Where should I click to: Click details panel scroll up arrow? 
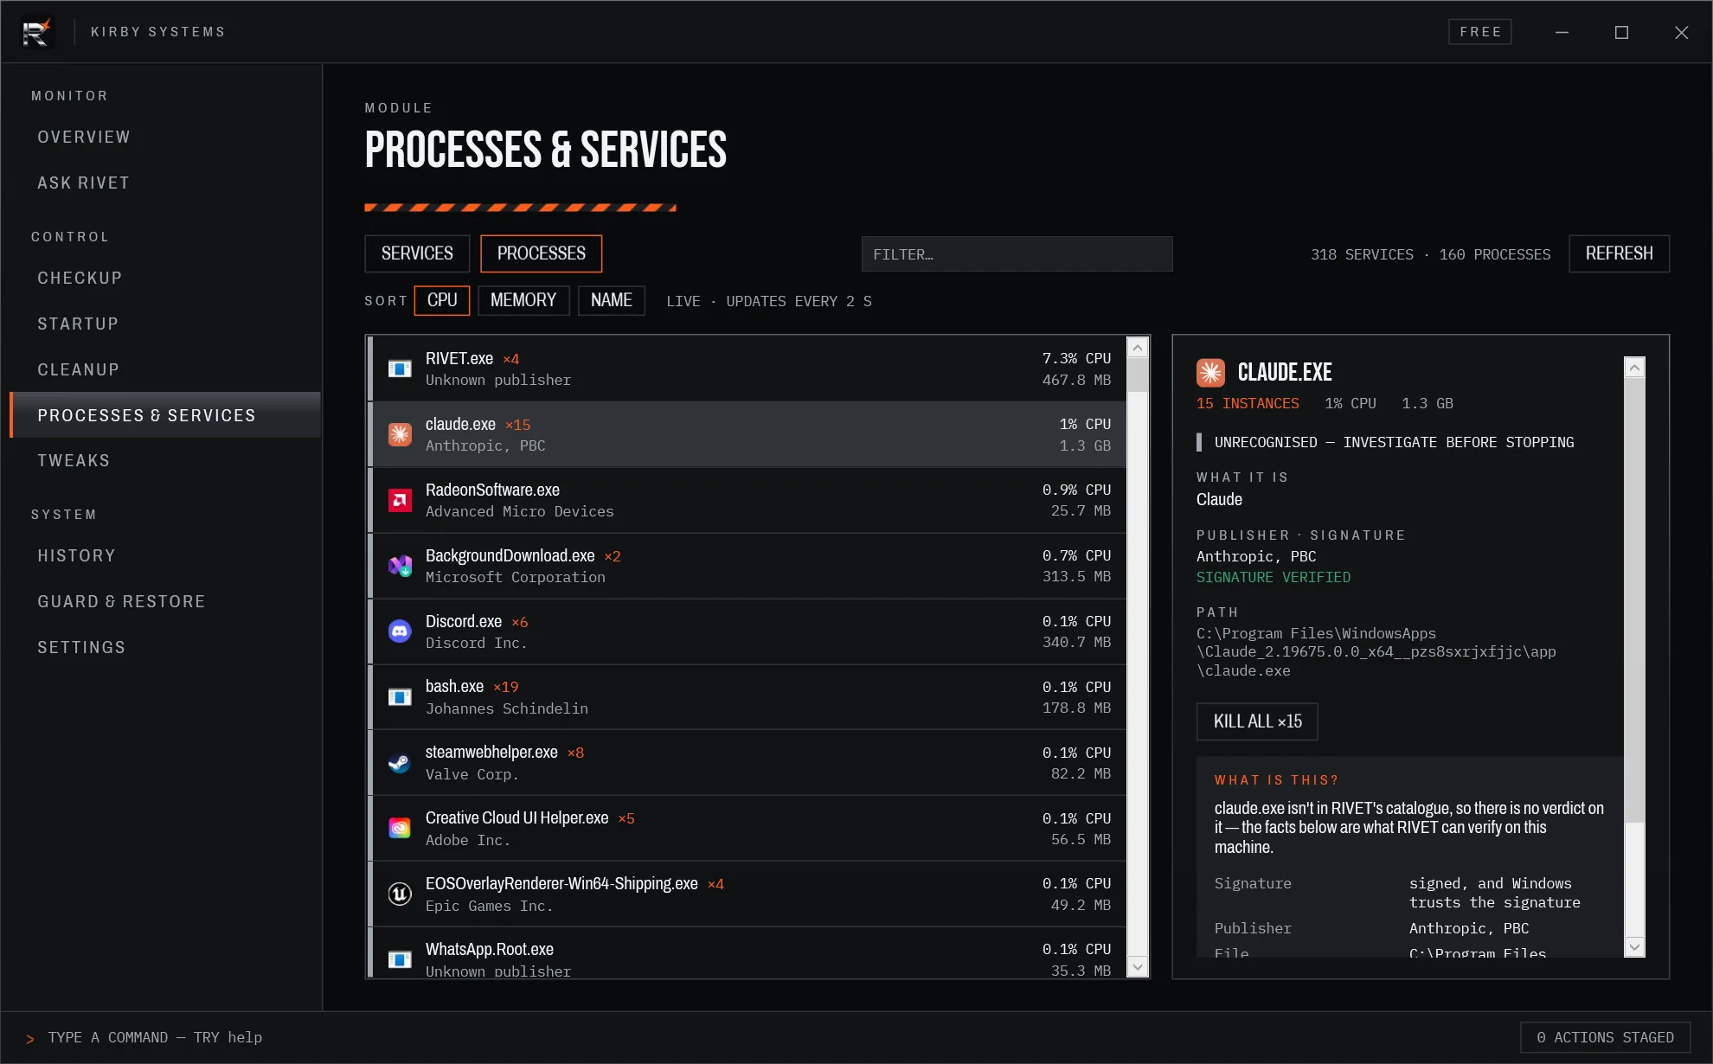click(x=1634, y=368)
